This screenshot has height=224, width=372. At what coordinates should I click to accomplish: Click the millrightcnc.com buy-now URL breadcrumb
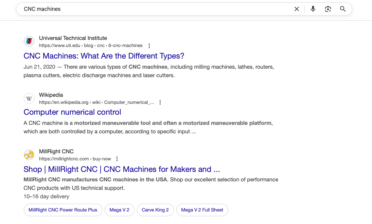pos(75,159)
